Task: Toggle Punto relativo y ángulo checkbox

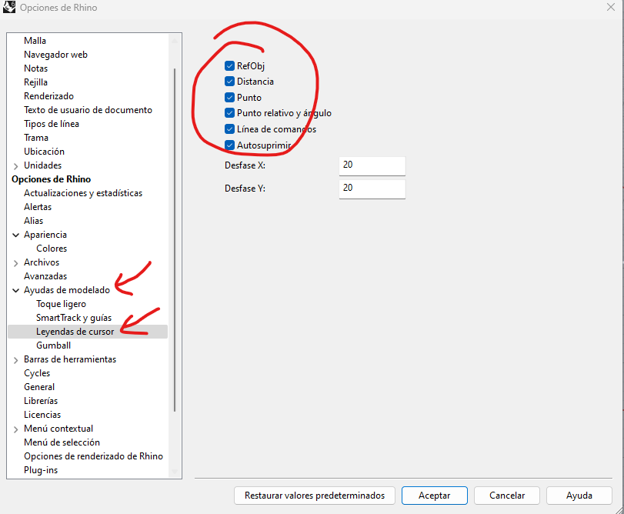Action: [x=229, y=113]
